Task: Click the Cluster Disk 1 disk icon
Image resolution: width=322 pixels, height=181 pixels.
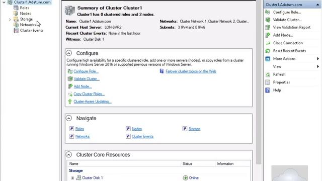Action: (x=78, y=177)
